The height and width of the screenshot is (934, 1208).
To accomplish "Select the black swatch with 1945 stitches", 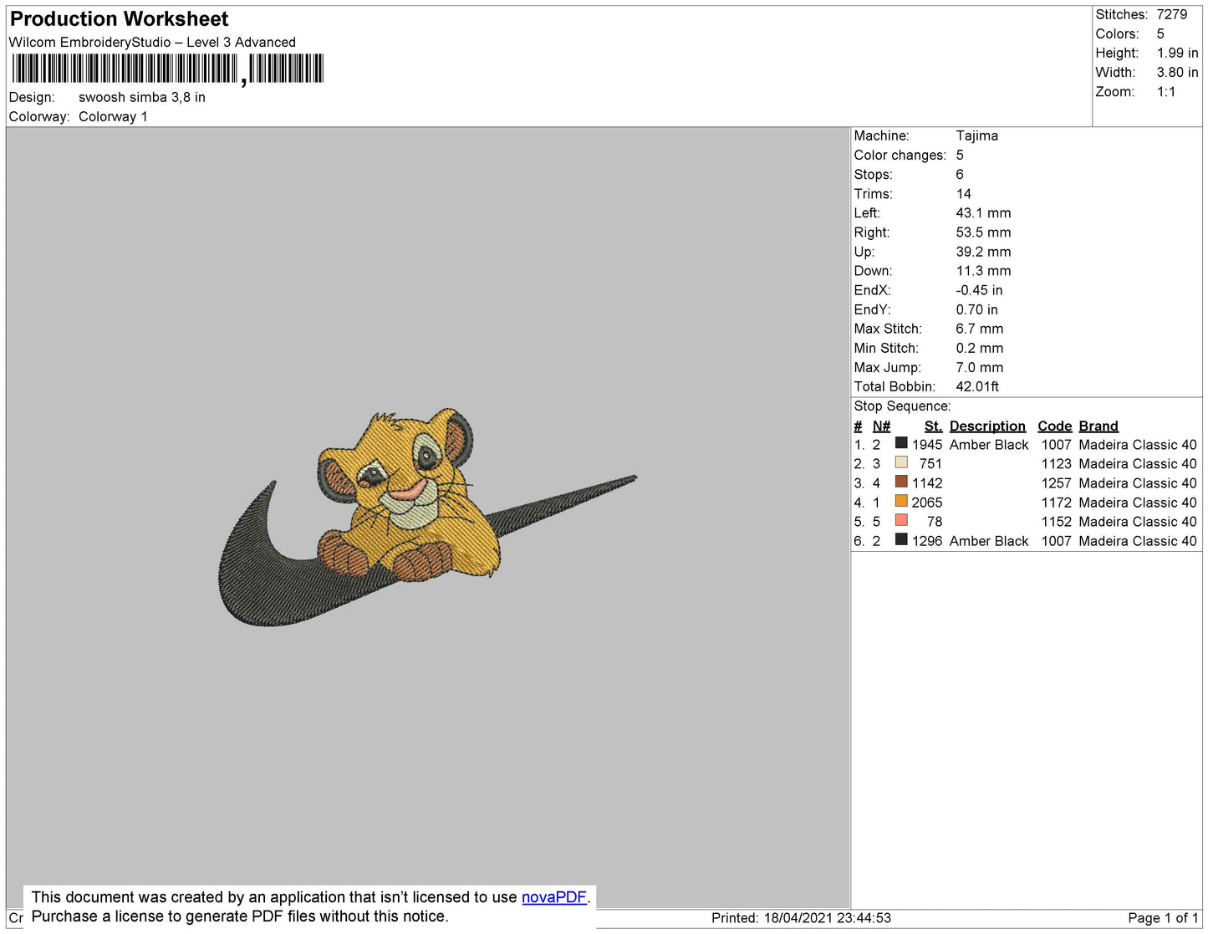I will click(901, 443).
